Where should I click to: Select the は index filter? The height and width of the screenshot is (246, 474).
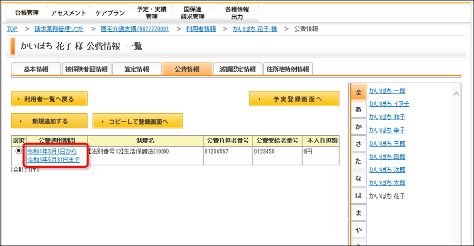click(358, 195)
